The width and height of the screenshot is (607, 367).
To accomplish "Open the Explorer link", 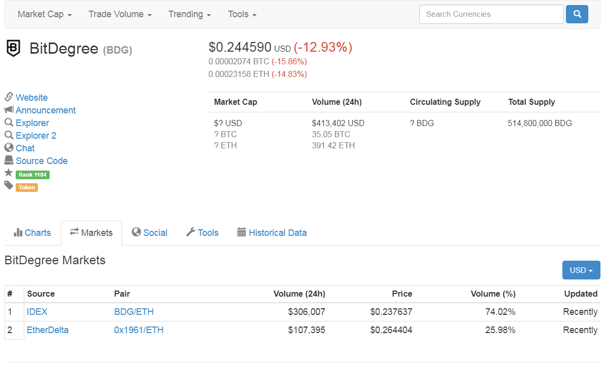I will click(x=32, y=123).
